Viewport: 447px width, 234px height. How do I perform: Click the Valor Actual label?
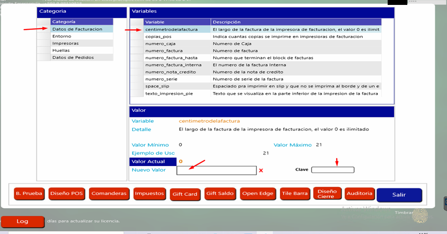(153, 162)
